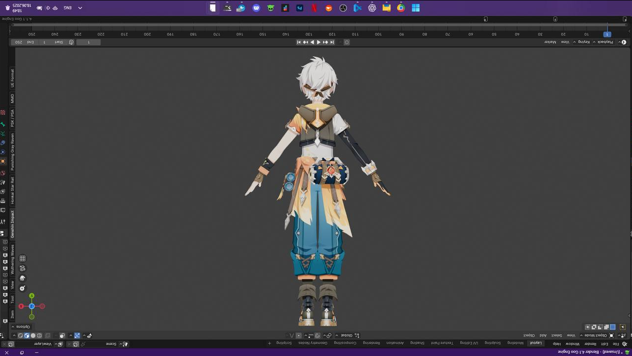Viewport: 632px width, 356px height.
Task: Select Solid viewport shading sphere
Action: (x=33, y=336)
